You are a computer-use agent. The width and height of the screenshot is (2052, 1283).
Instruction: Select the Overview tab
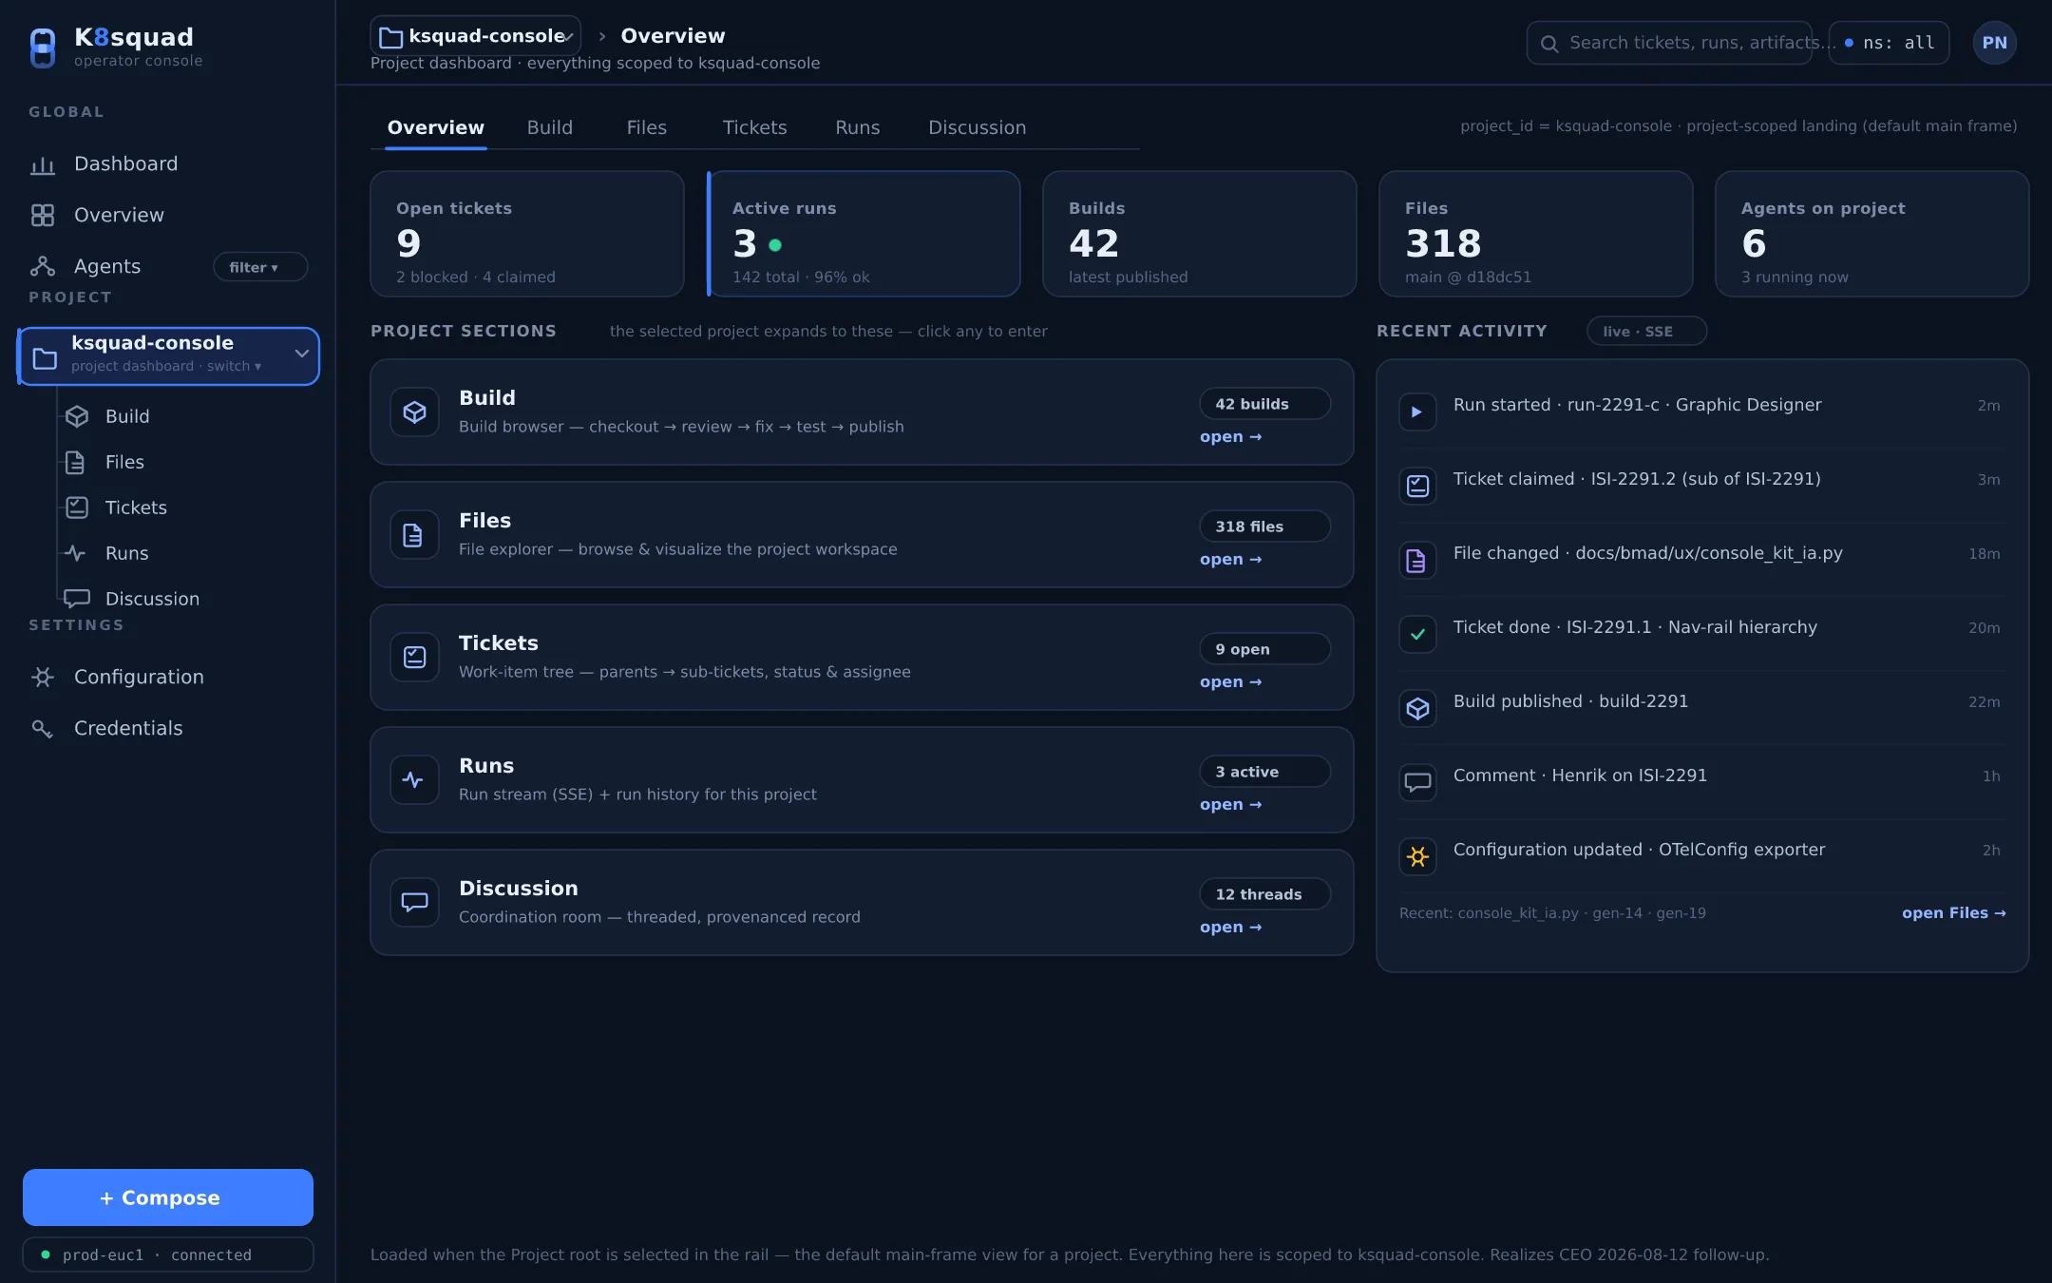(x=435, y=127)
